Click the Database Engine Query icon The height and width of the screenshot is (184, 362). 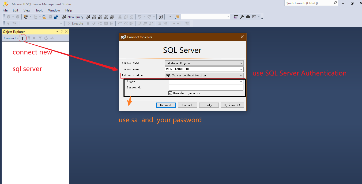(88, 17)
